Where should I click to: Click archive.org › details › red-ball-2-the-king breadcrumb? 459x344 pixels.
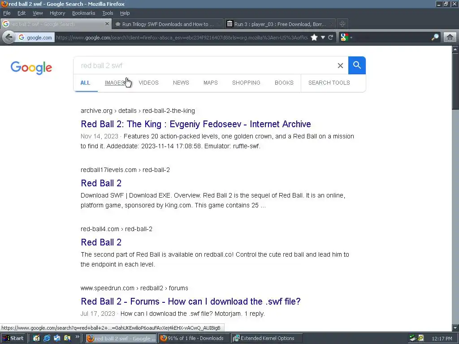(138, 111)
